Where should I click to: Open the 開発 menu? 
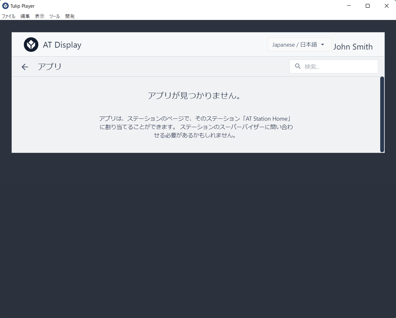[x=70, y=16]
